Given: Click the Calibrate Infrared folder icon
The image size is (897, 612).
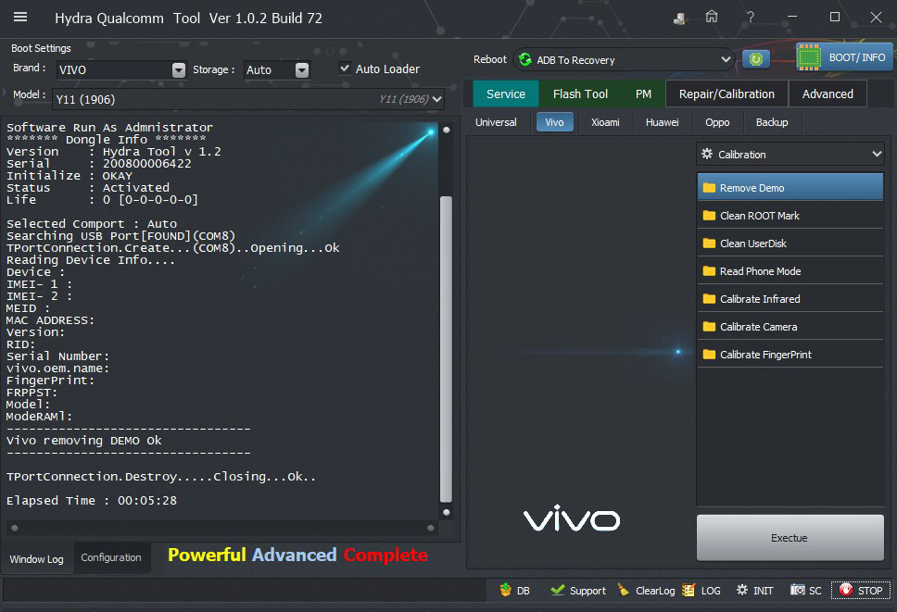Looking at the screenshot, I should (709, 299).
